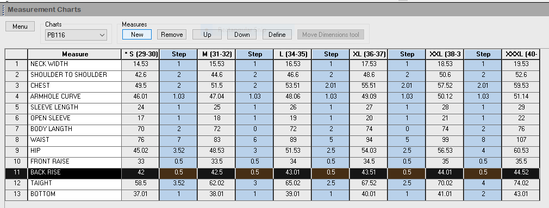Click the New measure button
549x208 pixels.
click(x=137, y=35)
